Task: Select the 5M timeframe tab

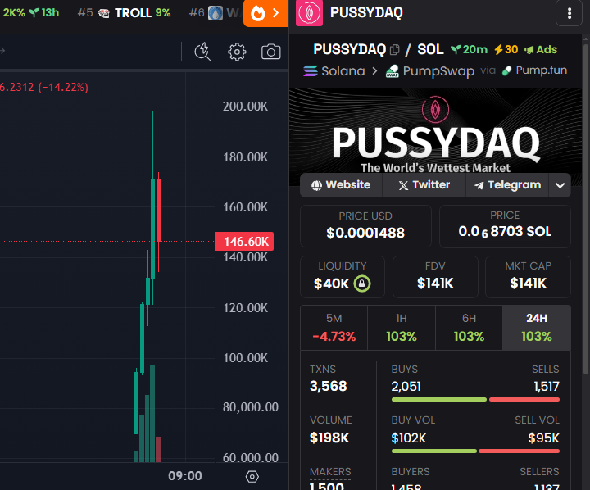Action: (334, 328)
